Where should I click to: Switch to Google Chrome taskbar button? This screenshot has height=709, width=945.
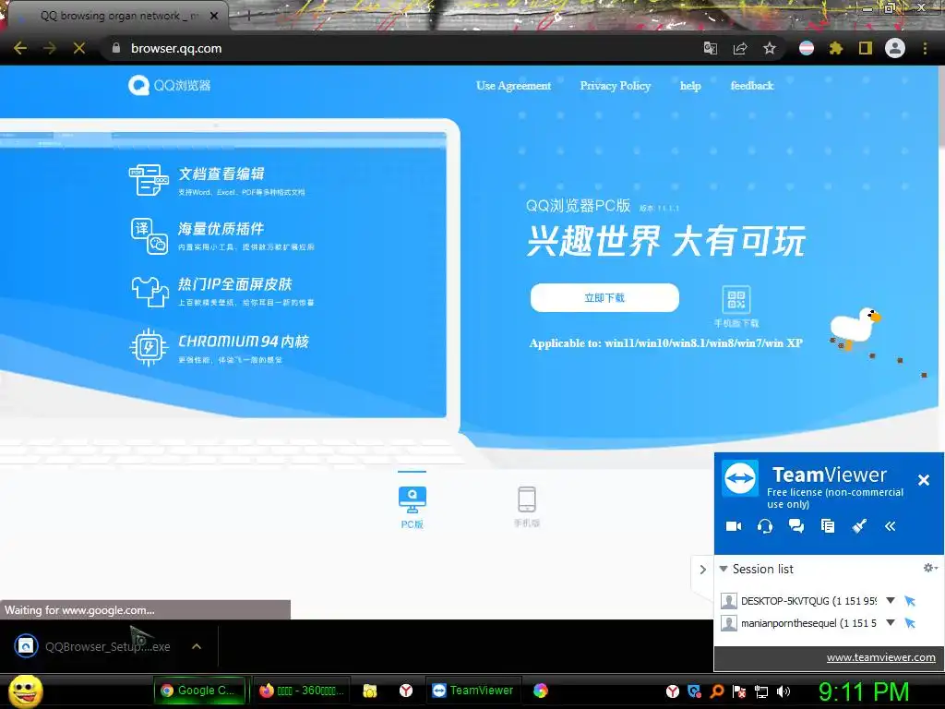(x=199, y=691)
